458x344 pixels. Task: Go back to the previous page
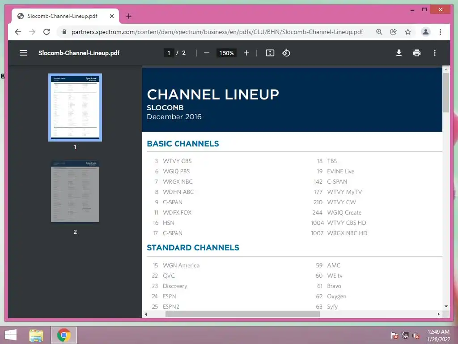point(18,32)
